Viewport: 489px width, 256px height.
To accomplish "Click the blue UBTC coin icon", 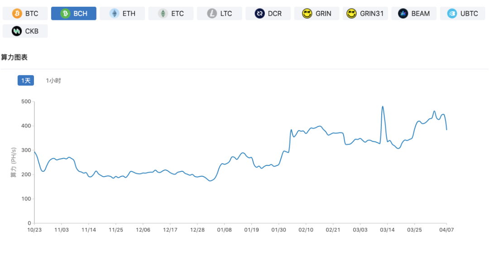I will click(452, 14).
